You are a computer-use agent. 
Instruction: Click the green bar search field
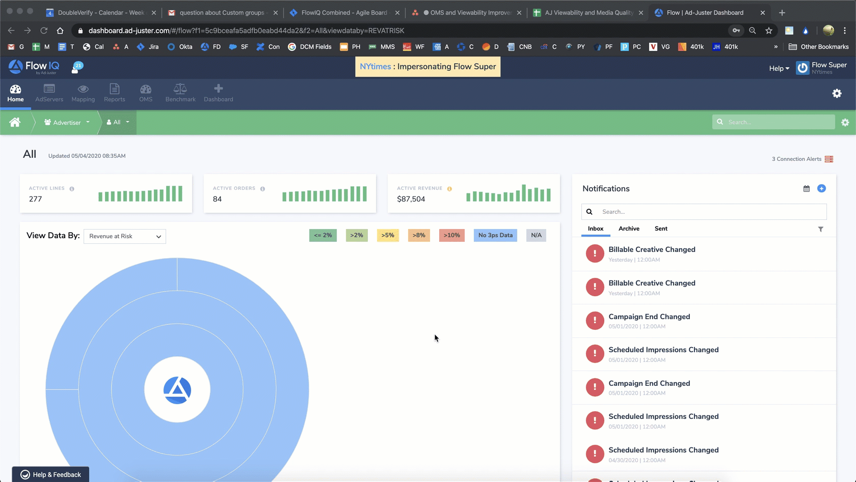pyautogui.click(x=773, y=122)
